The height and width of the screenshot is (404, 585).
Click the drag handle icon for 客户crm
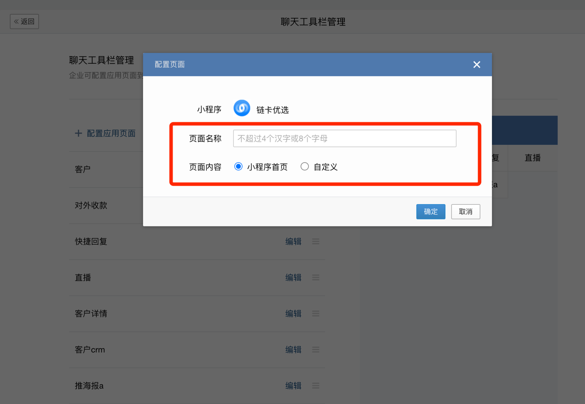point(316,350)
